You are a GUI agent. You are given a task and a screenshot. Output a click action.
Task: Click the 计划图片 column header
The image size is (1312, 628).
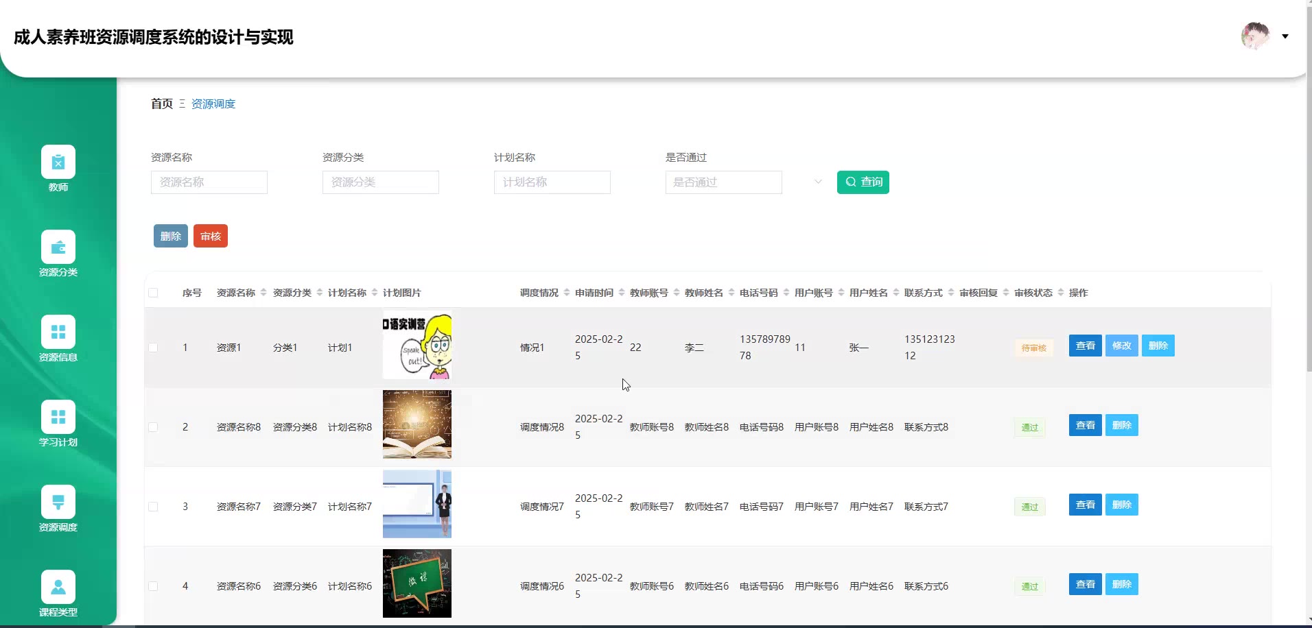click(x=402, y=293)
